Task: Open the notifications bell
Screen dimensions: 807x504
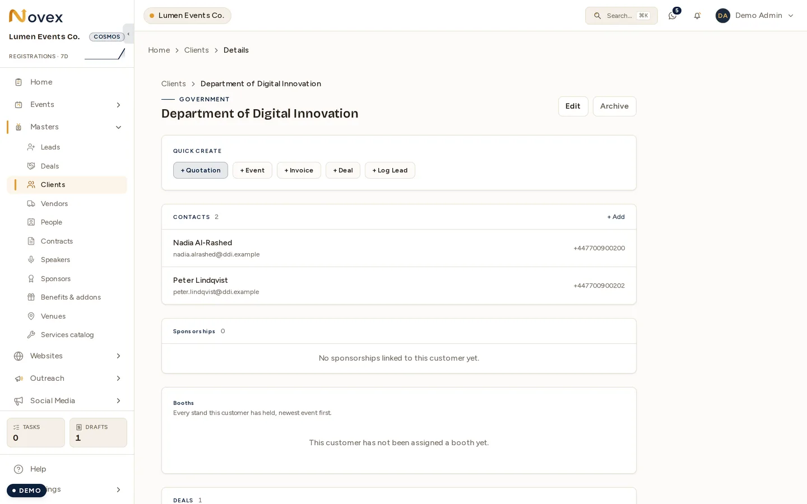Action: (x=697, y=16)
